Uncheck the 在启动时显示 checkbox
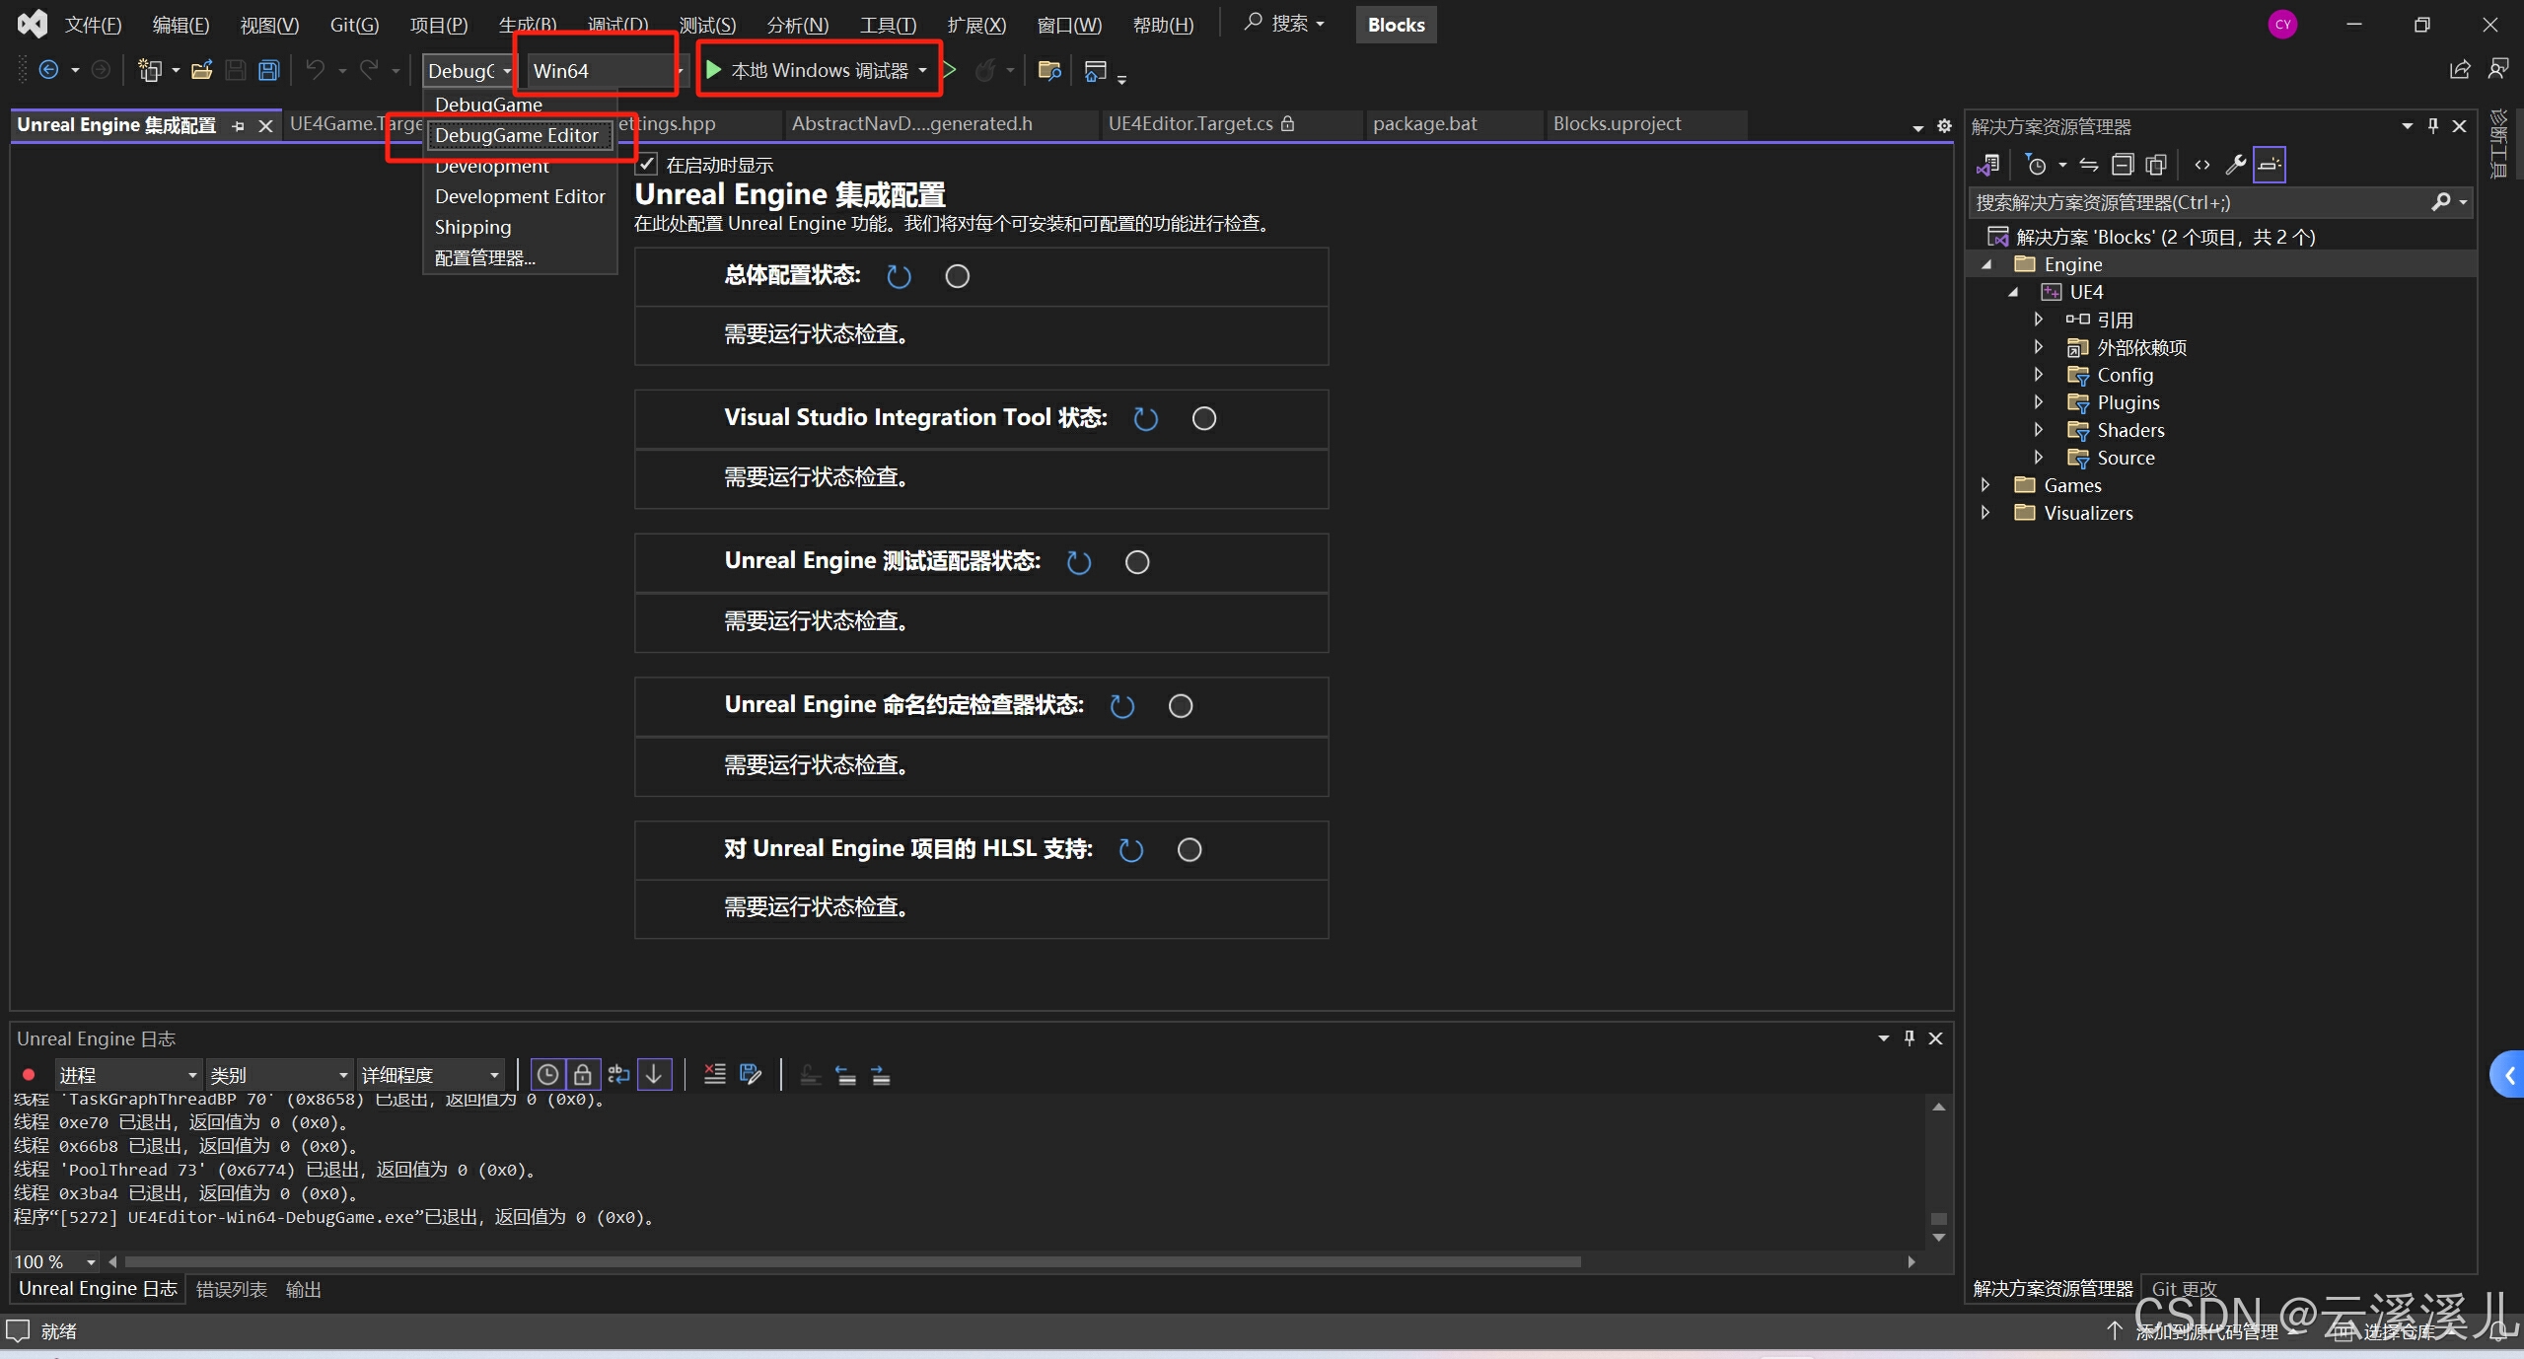This screenshot has width=2524, height=1359. click(x=647, y=165)
